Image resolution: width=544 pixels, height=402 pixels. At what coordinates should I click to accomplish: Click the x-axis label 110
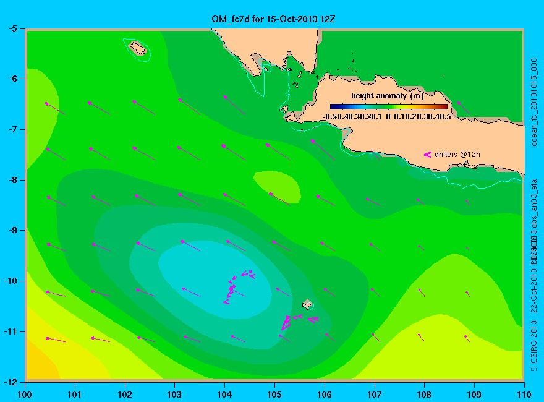click(524, 395)
